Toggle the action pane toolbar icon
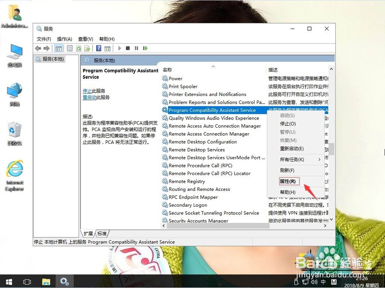This screenshot has width=385, height=288. click(x=107, y=48)
